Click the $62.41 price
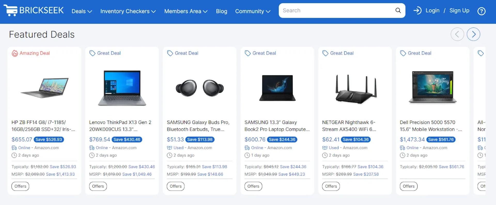Viewport: 496px width, 205px height. pyautogui.click(x=331, y=140)
